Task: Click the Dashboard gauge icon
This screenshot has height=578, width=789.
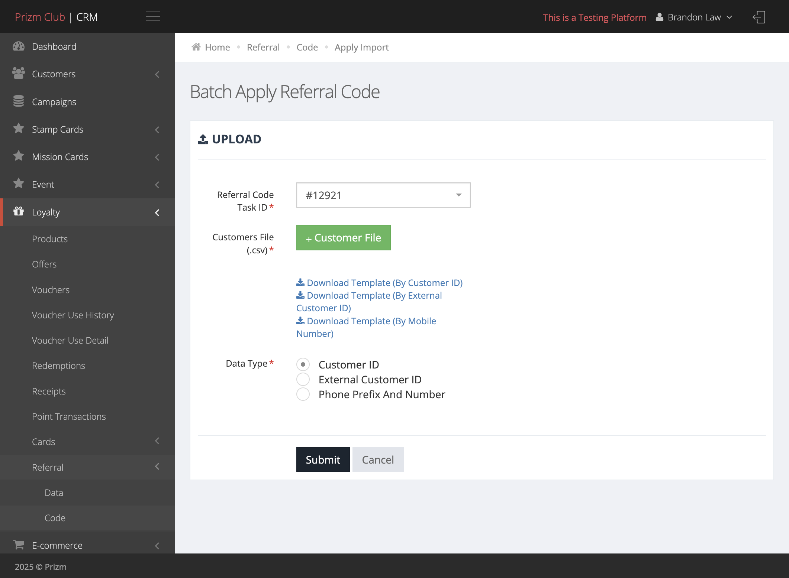Action: click(18, 46)
